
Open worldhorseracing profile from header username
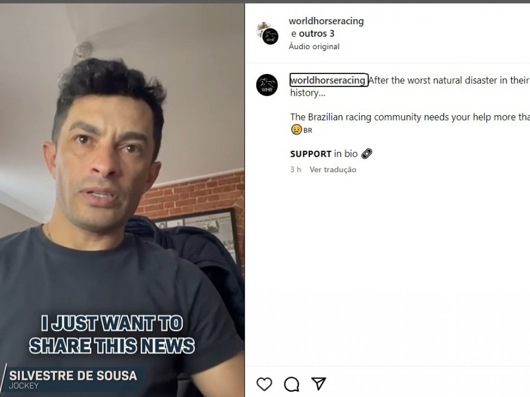[326, 21]
